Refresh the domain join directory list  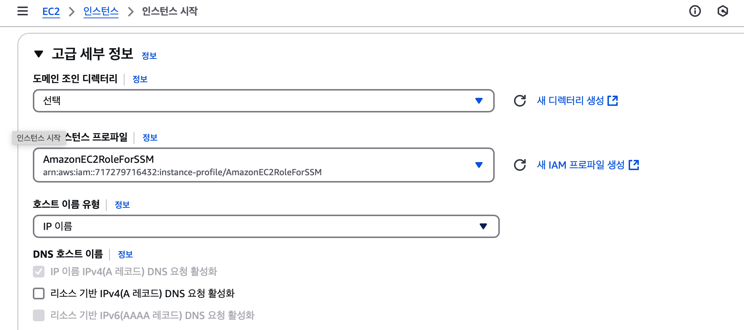(520, 101)
